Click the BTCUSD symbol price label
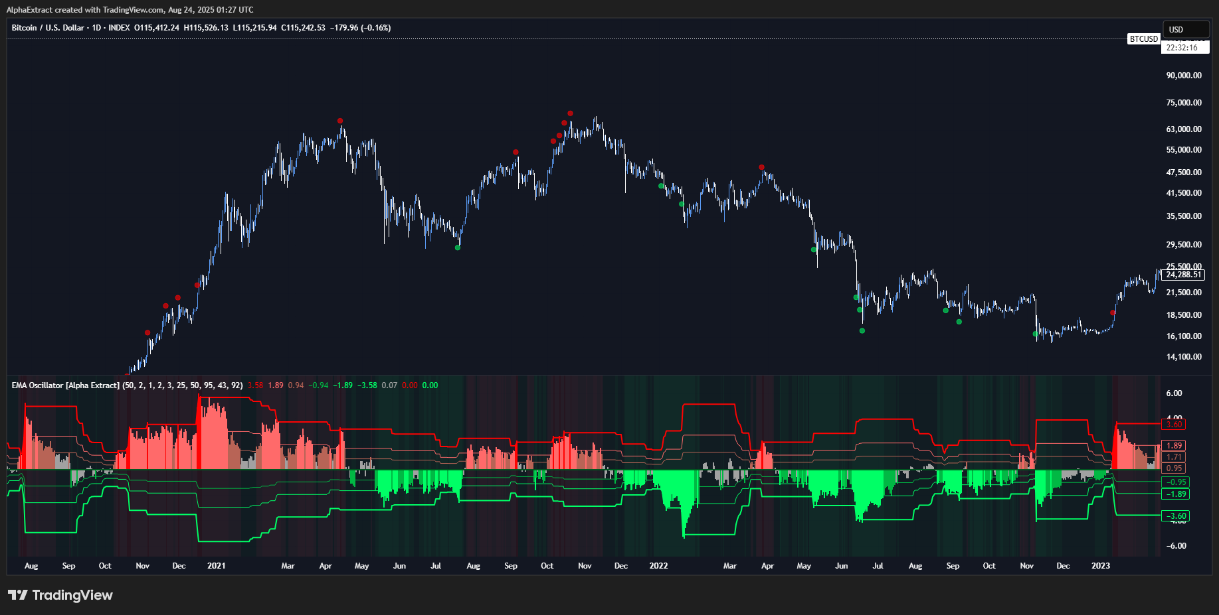This screenshot has width=1219, height=615. point(1144,39)
